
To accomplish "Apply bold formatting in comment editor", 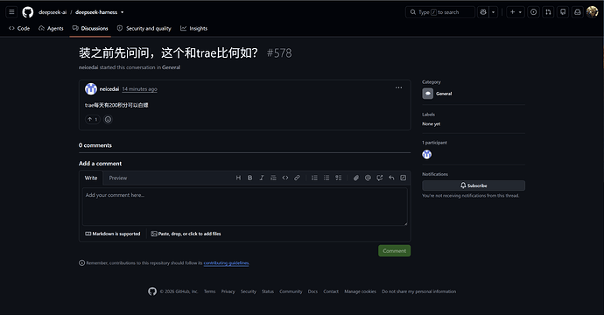I will pyautogui.click(x=250, y=178).
